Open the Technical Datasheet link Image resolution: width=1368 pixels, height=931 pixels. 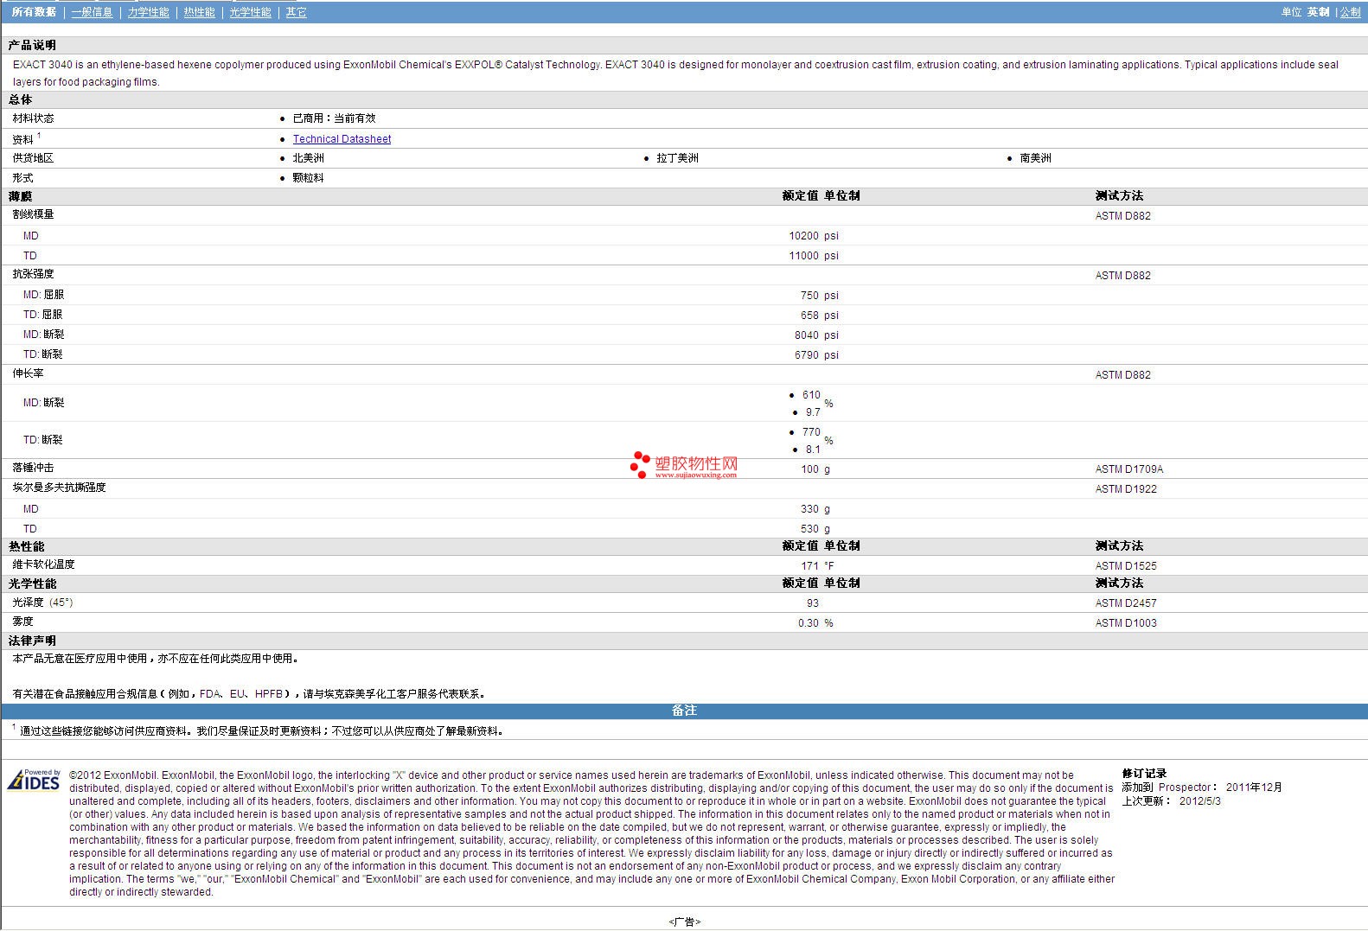(342, 139)
